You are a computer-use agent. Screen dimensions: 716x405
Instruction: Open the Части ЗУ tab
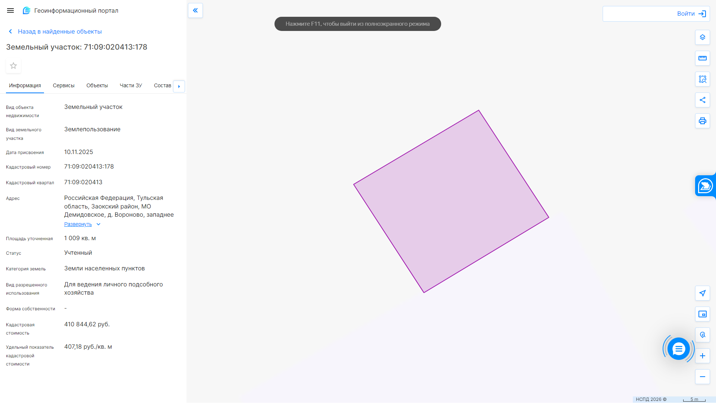coord(131,86)
